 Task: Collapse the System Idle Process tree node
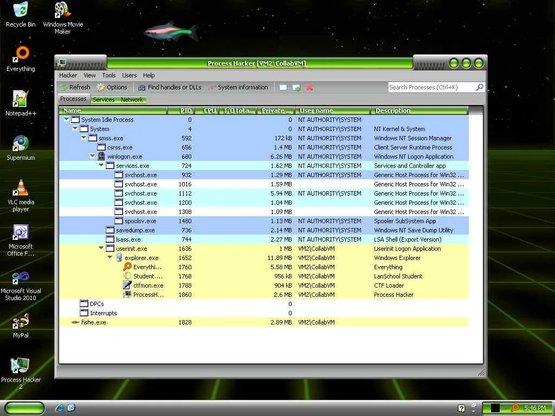pos(66,120)
